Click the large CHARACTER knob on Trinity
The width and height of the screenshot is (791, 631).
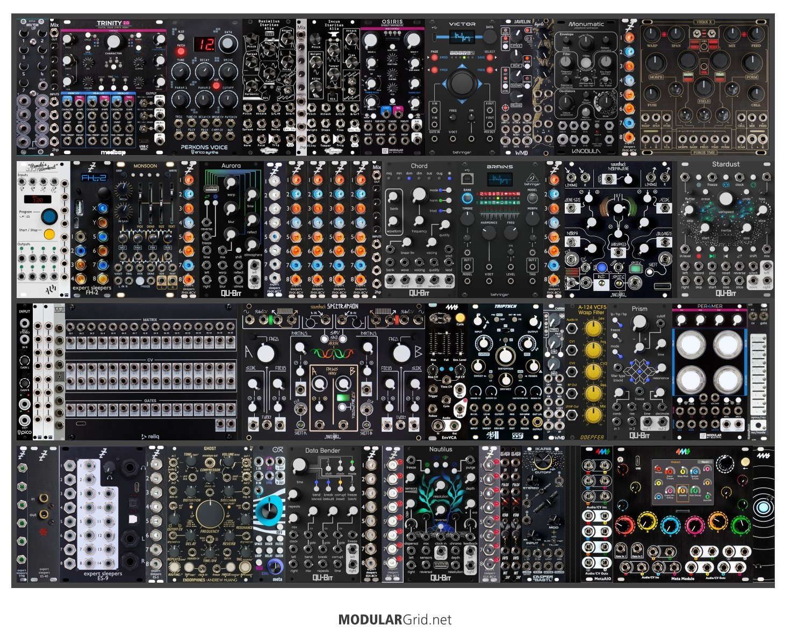[113, 41]
